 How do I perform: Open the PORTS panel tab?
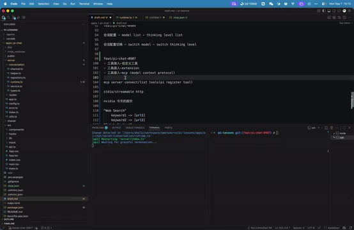tap(168, 128)
